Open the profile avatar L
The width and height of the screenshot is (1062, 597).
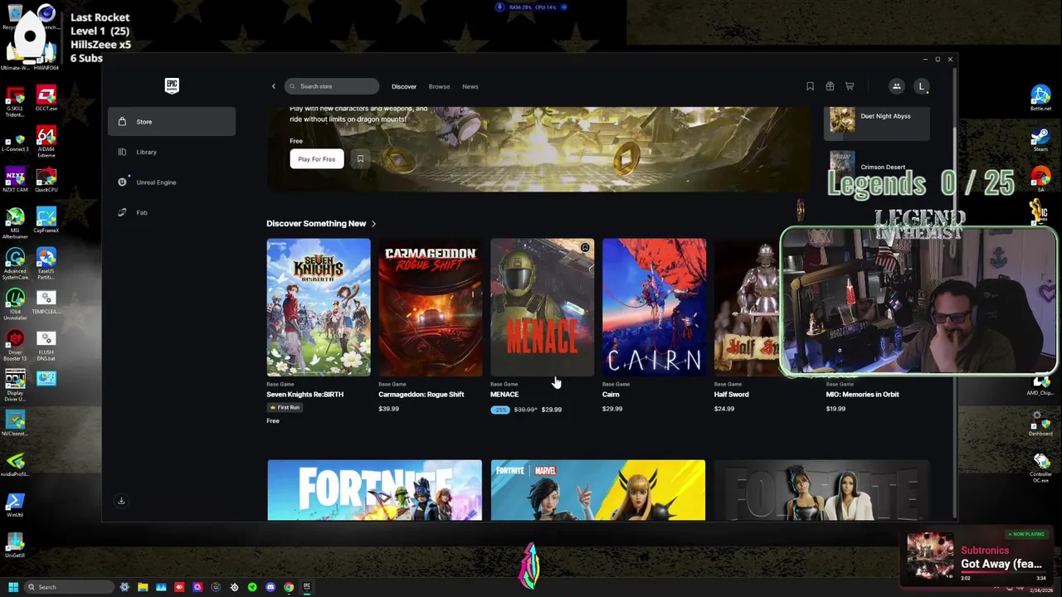(921, 86)
